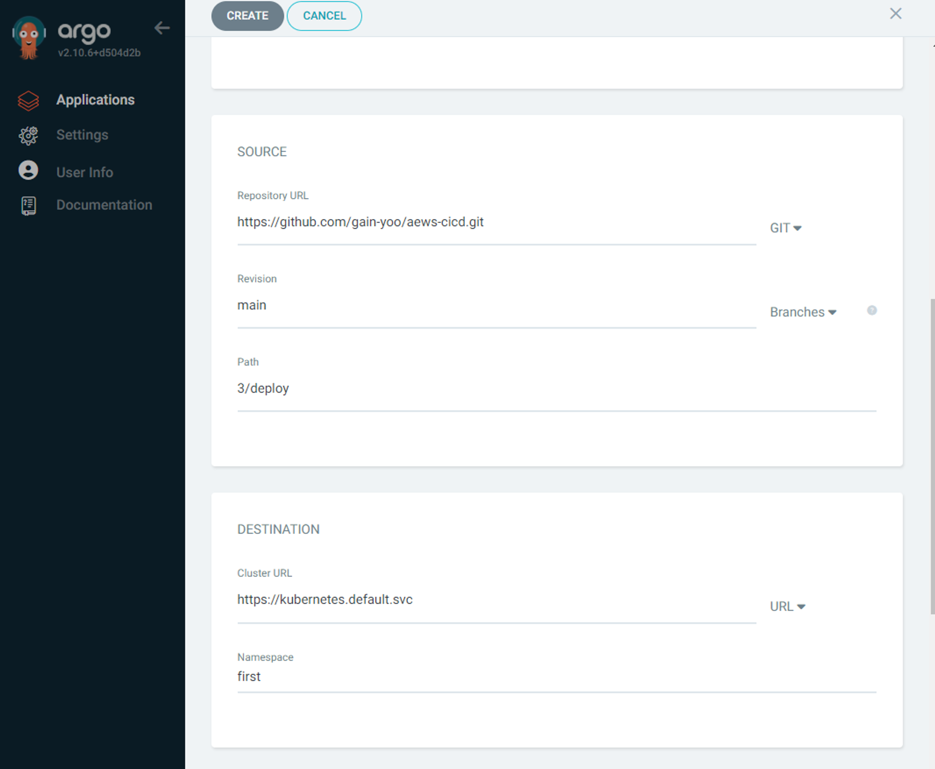The image size is (935, 769).
Task: Click the Revision field containing main
Action: coord(495,305)
